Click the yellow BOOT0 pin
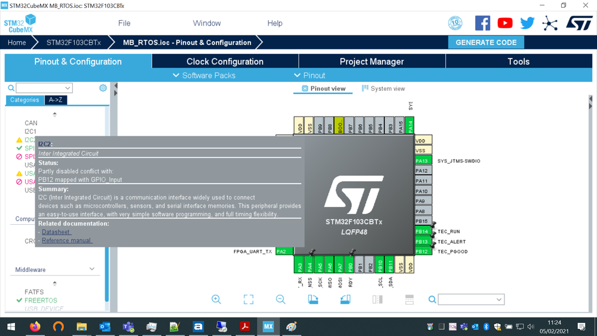This screenshot has height=336, width=597. tap(339, 125)
